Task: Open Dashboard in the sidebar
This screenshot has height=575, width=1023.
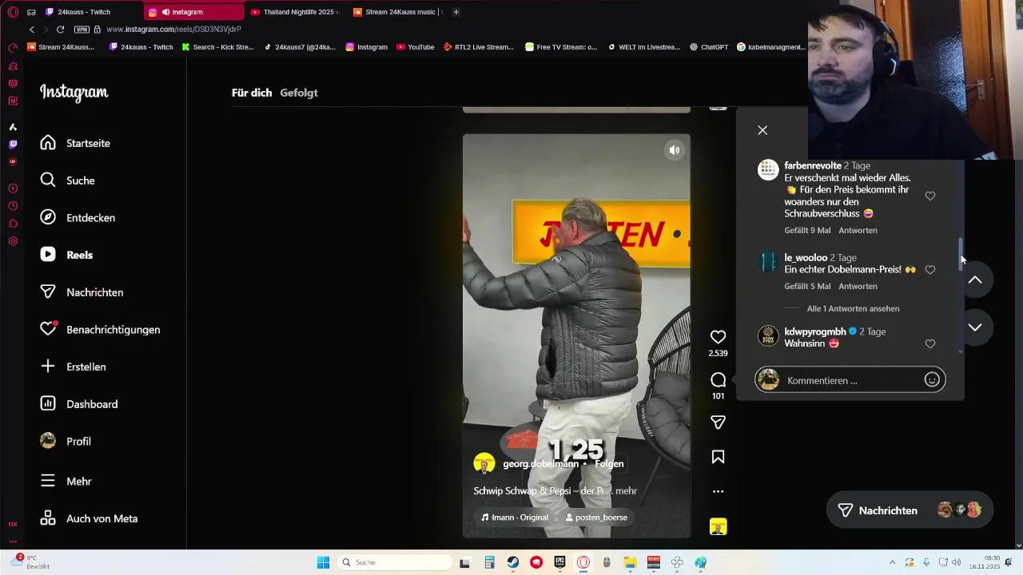Action: 79,404
